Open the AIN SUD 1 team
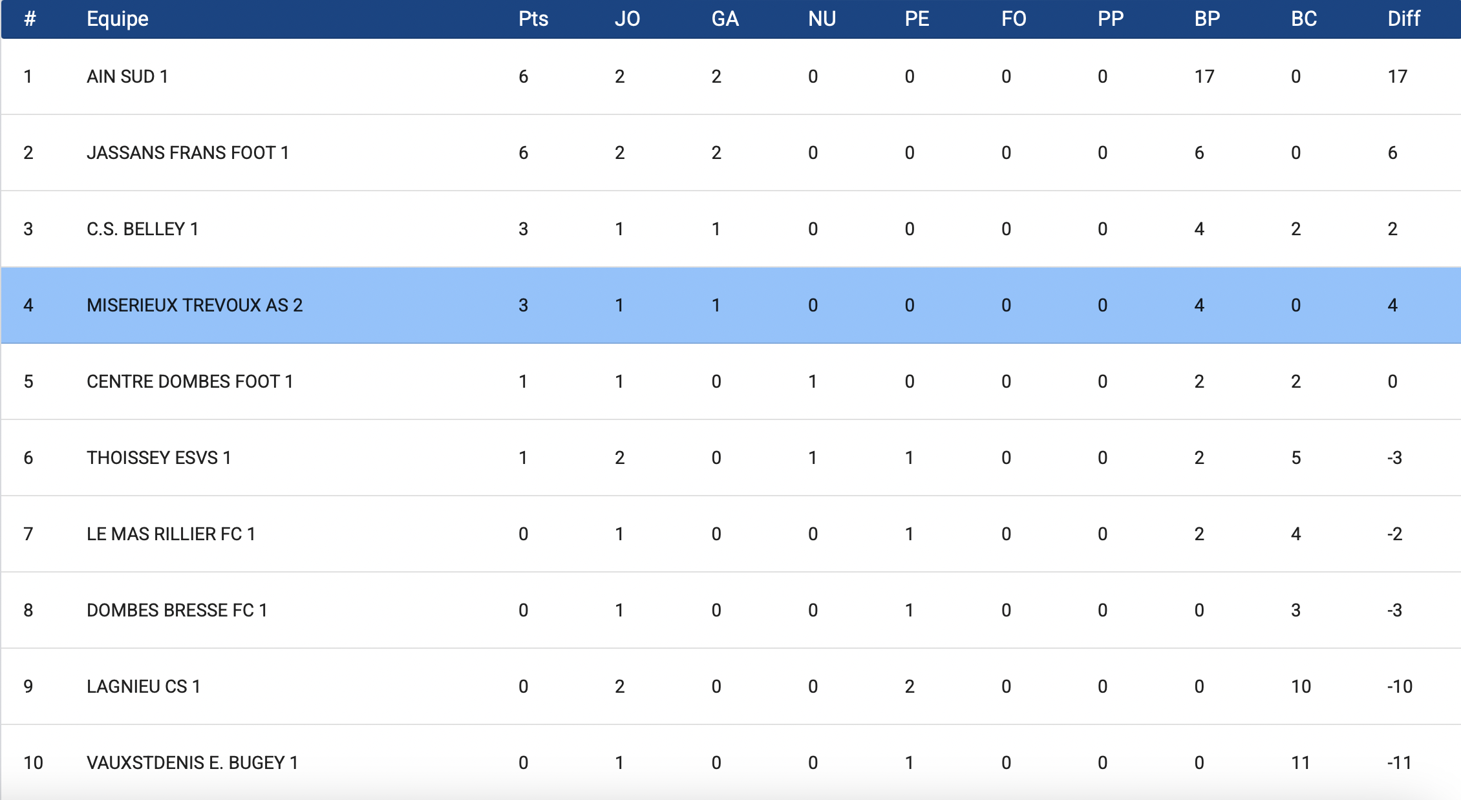The image size is (1461, 800). 127,77
